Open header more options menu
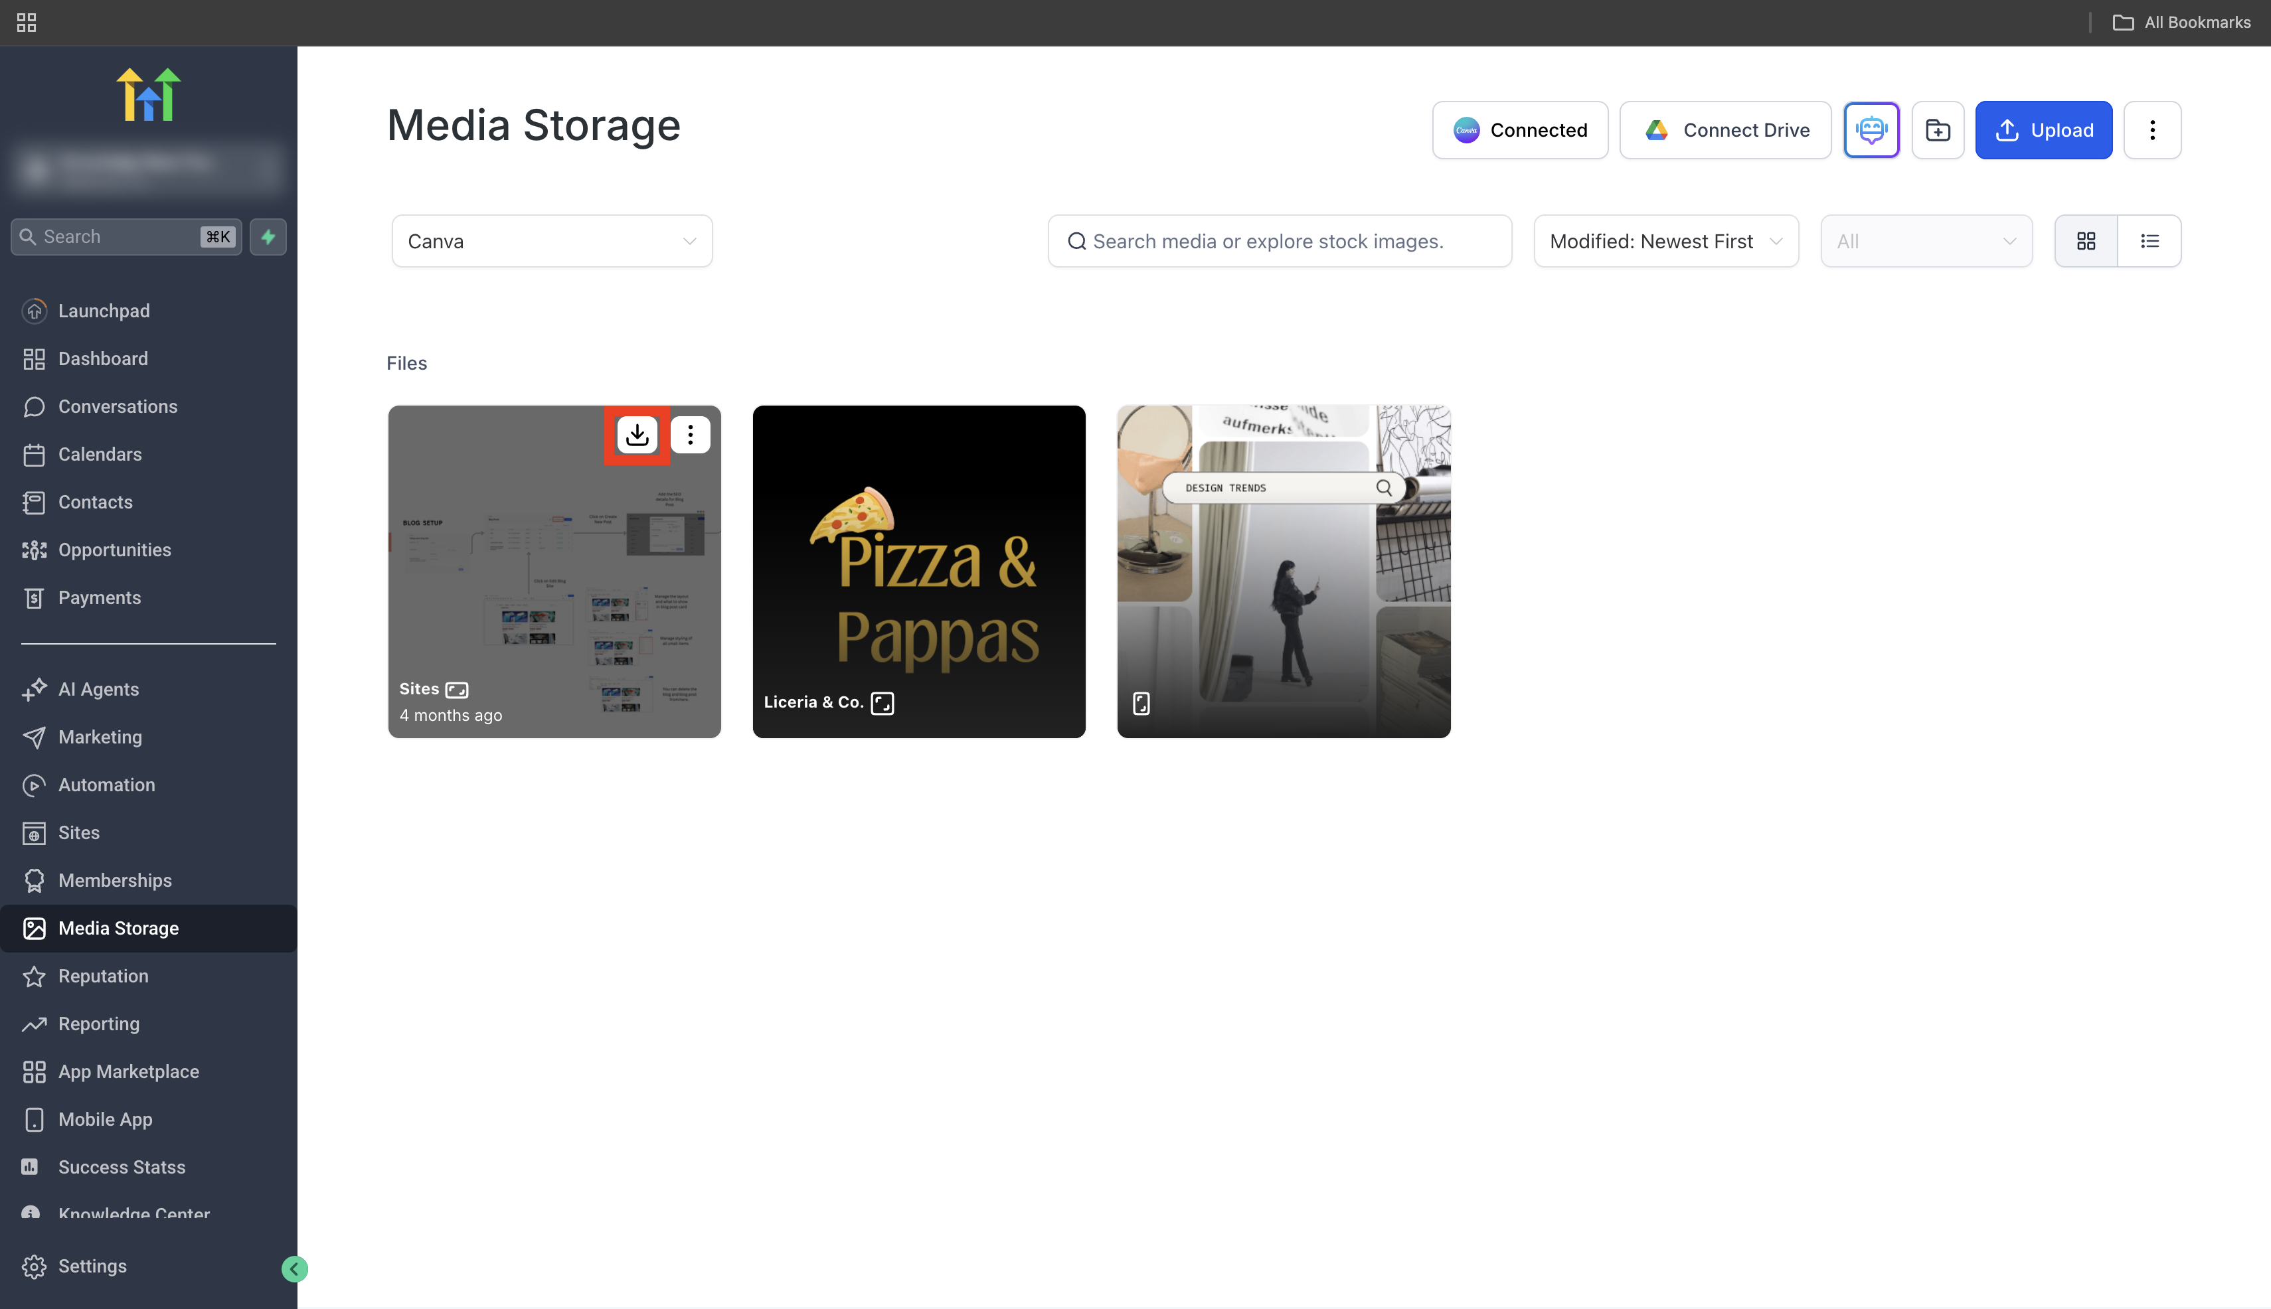The height and width of the screenshot is (1309, 2271). coord(2151,130)
